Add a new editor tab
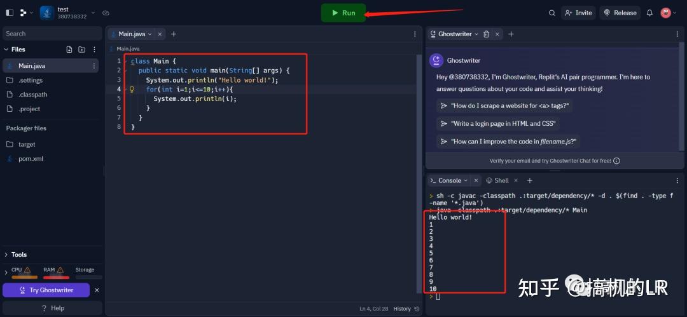 [174, 34]
